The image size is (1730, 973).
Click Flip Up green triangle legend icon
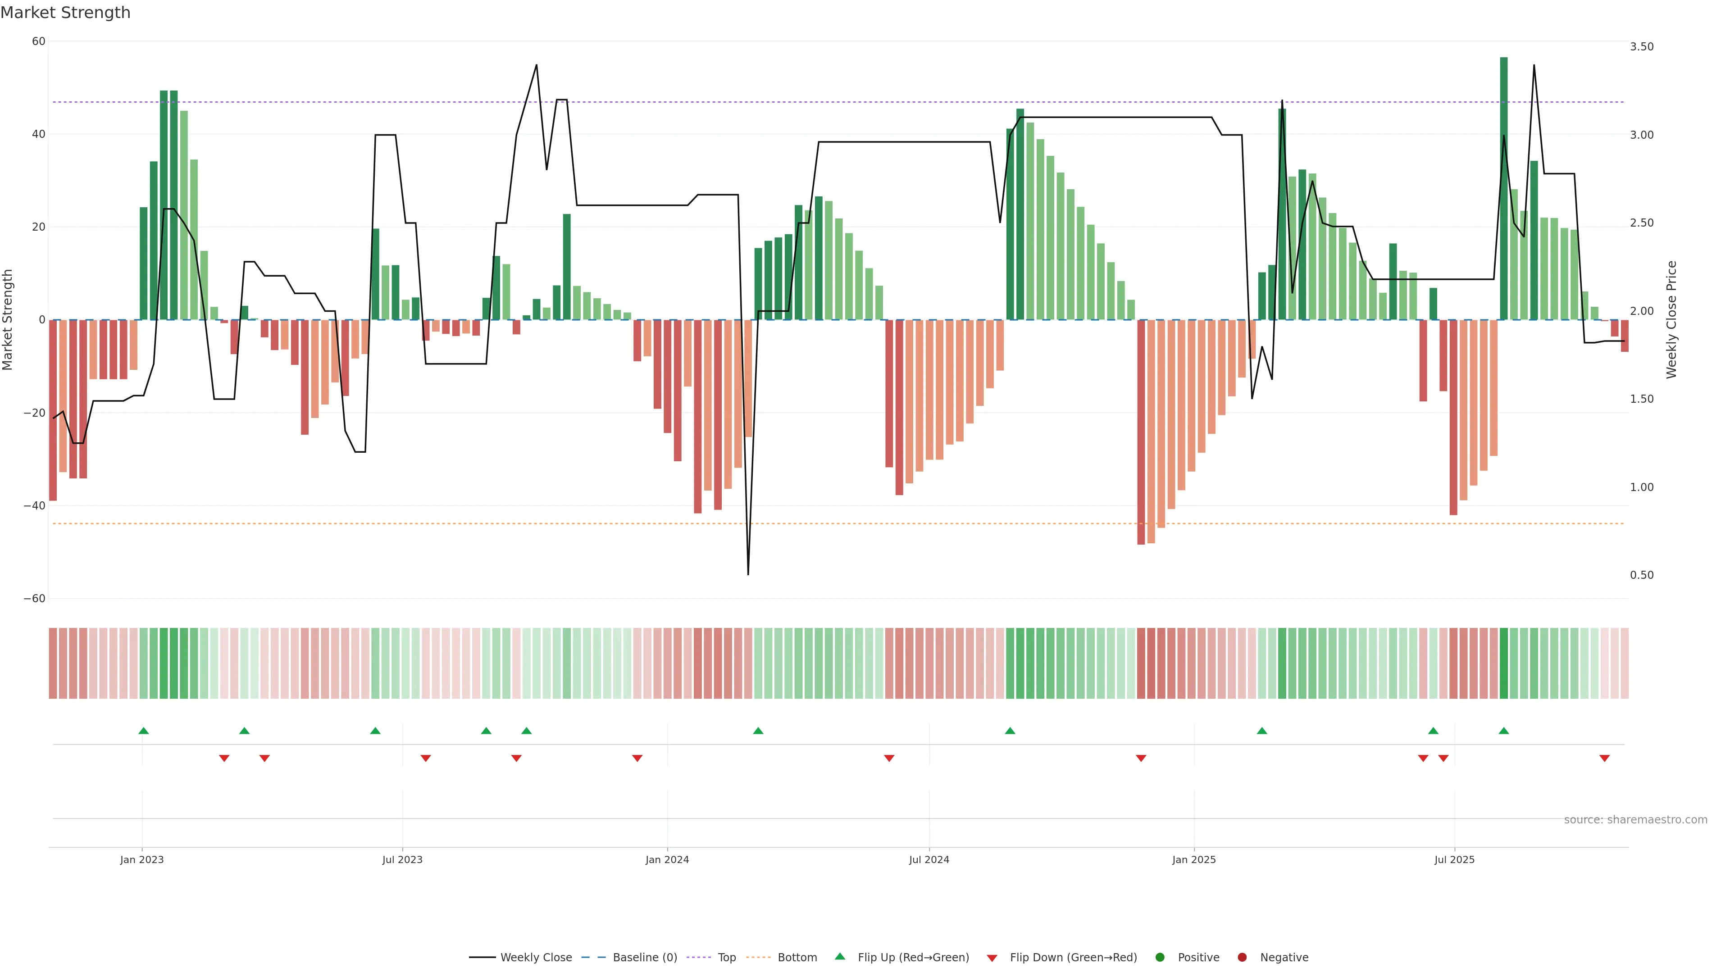[839, 957]
